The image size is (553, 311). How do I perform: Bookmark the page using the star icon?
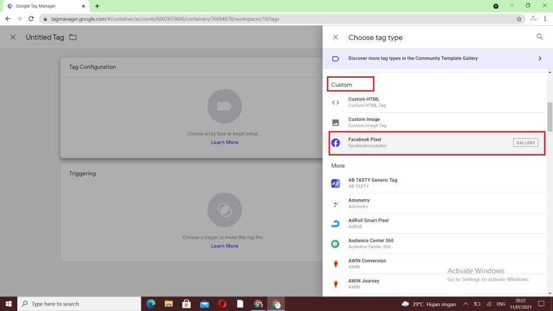click(518, 18)
